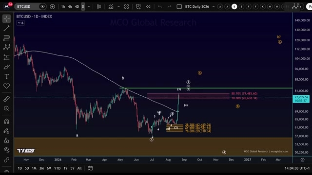This screenshot has height=175, width=312.
Task: Toggle magnet mode snapping
Action: pyautogui.click(x=6, y=121)
